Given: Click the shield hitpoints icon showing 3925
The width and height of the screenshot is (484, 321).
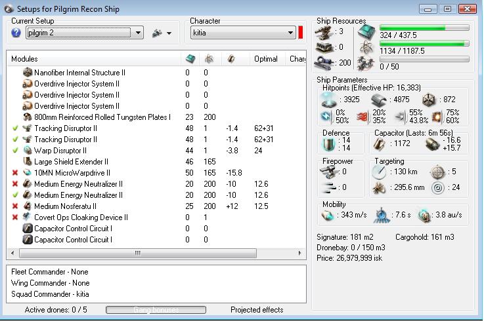Looking at the screenshot, I should (x=329, y=100).
